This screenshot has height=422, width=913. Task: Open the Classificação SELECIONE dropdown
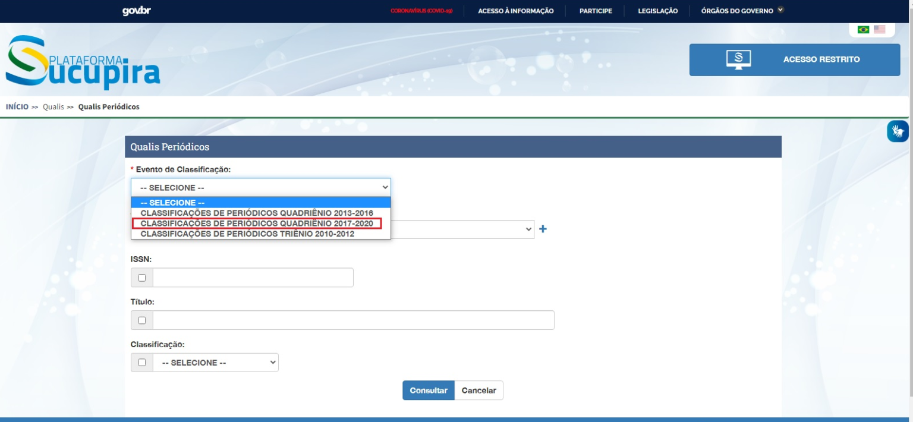[x=215, y=363]
